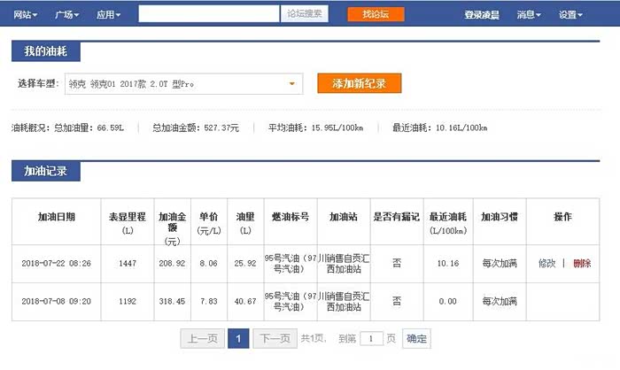Viewport: 620px width, 370px height.
Task: Expand the 选择车型 vehicle dropdown arrow
Action: pos(291,84)
